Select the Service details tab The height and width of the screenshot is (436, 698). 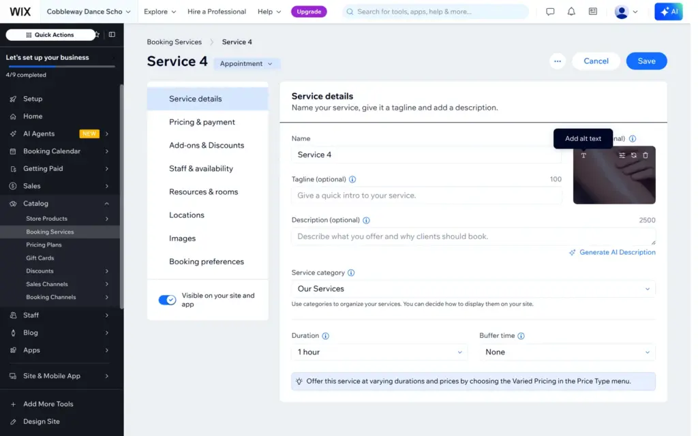(207, 99)
